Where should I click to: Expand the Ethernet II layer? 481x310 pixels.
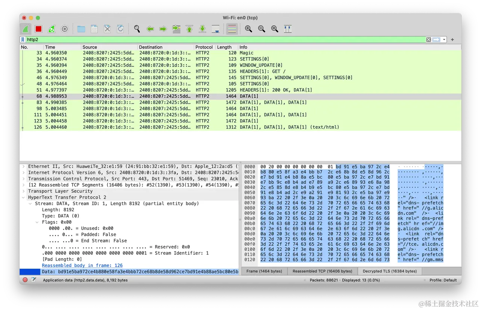pos(24,166)
